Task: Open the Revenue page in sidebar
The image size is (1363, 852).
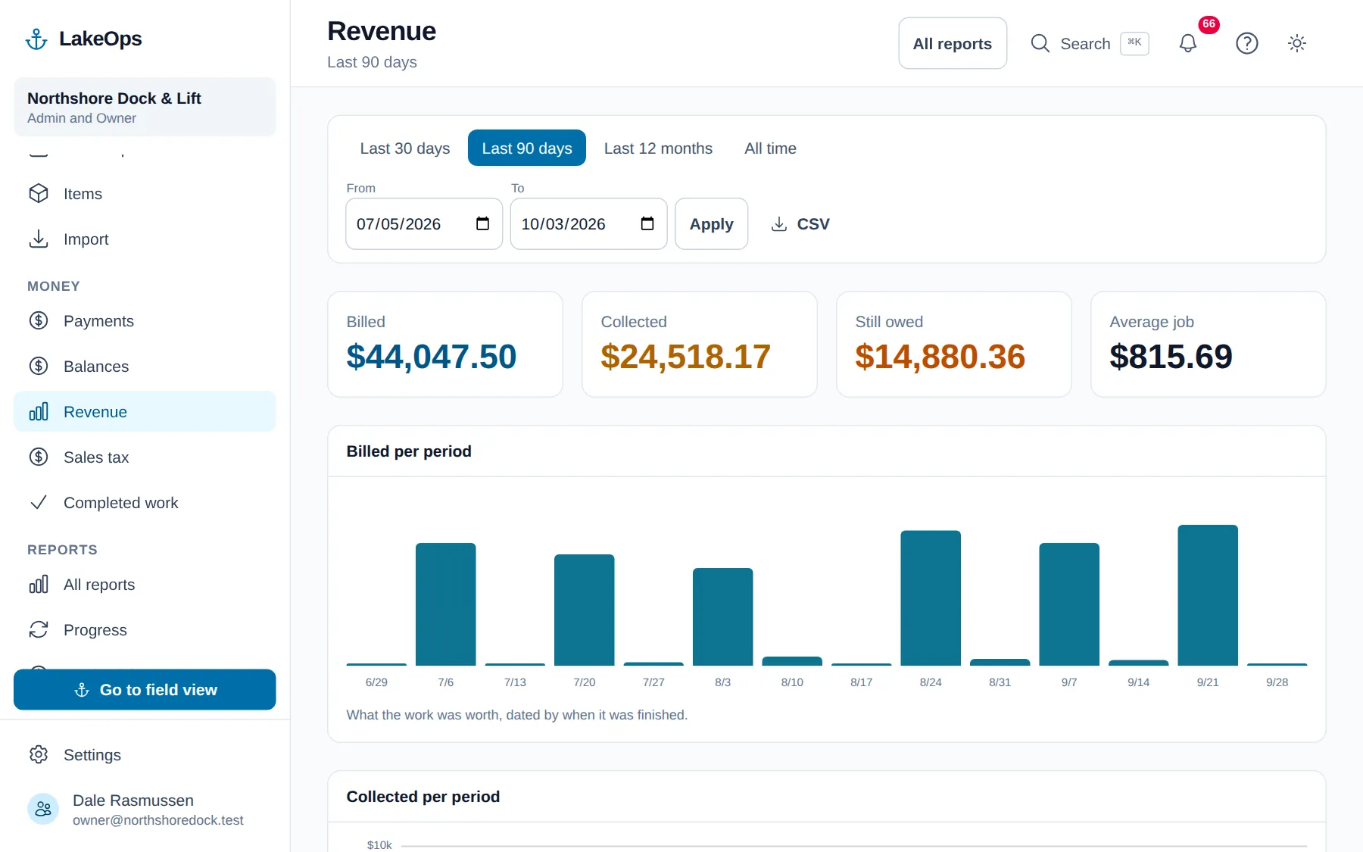Action: point(145,412)
